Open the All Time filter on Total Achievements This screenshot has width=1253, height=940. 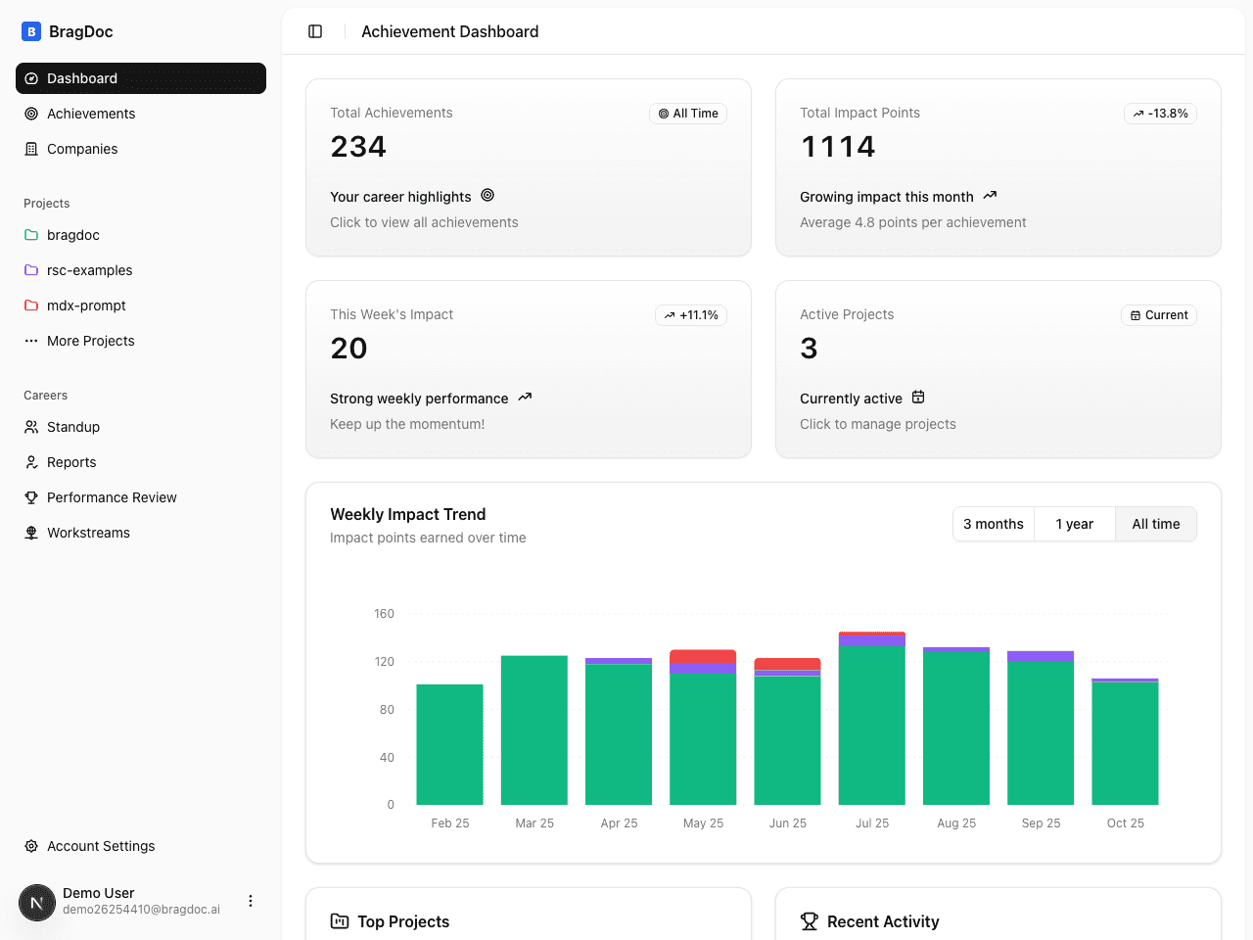[x=688, y=114]
